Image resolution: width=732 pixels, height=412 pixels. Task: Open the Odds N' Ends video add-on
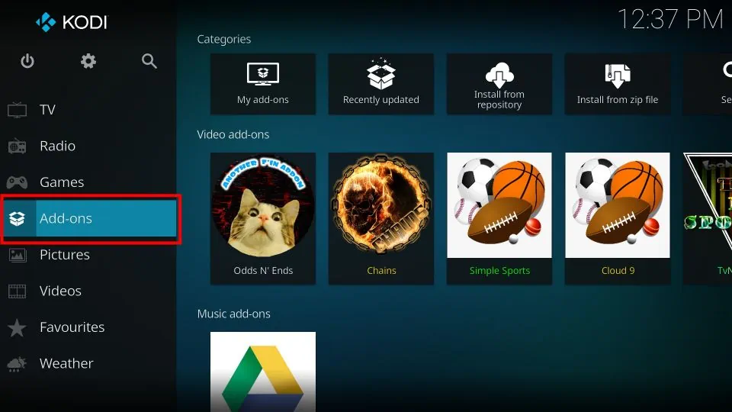(263, 219)
